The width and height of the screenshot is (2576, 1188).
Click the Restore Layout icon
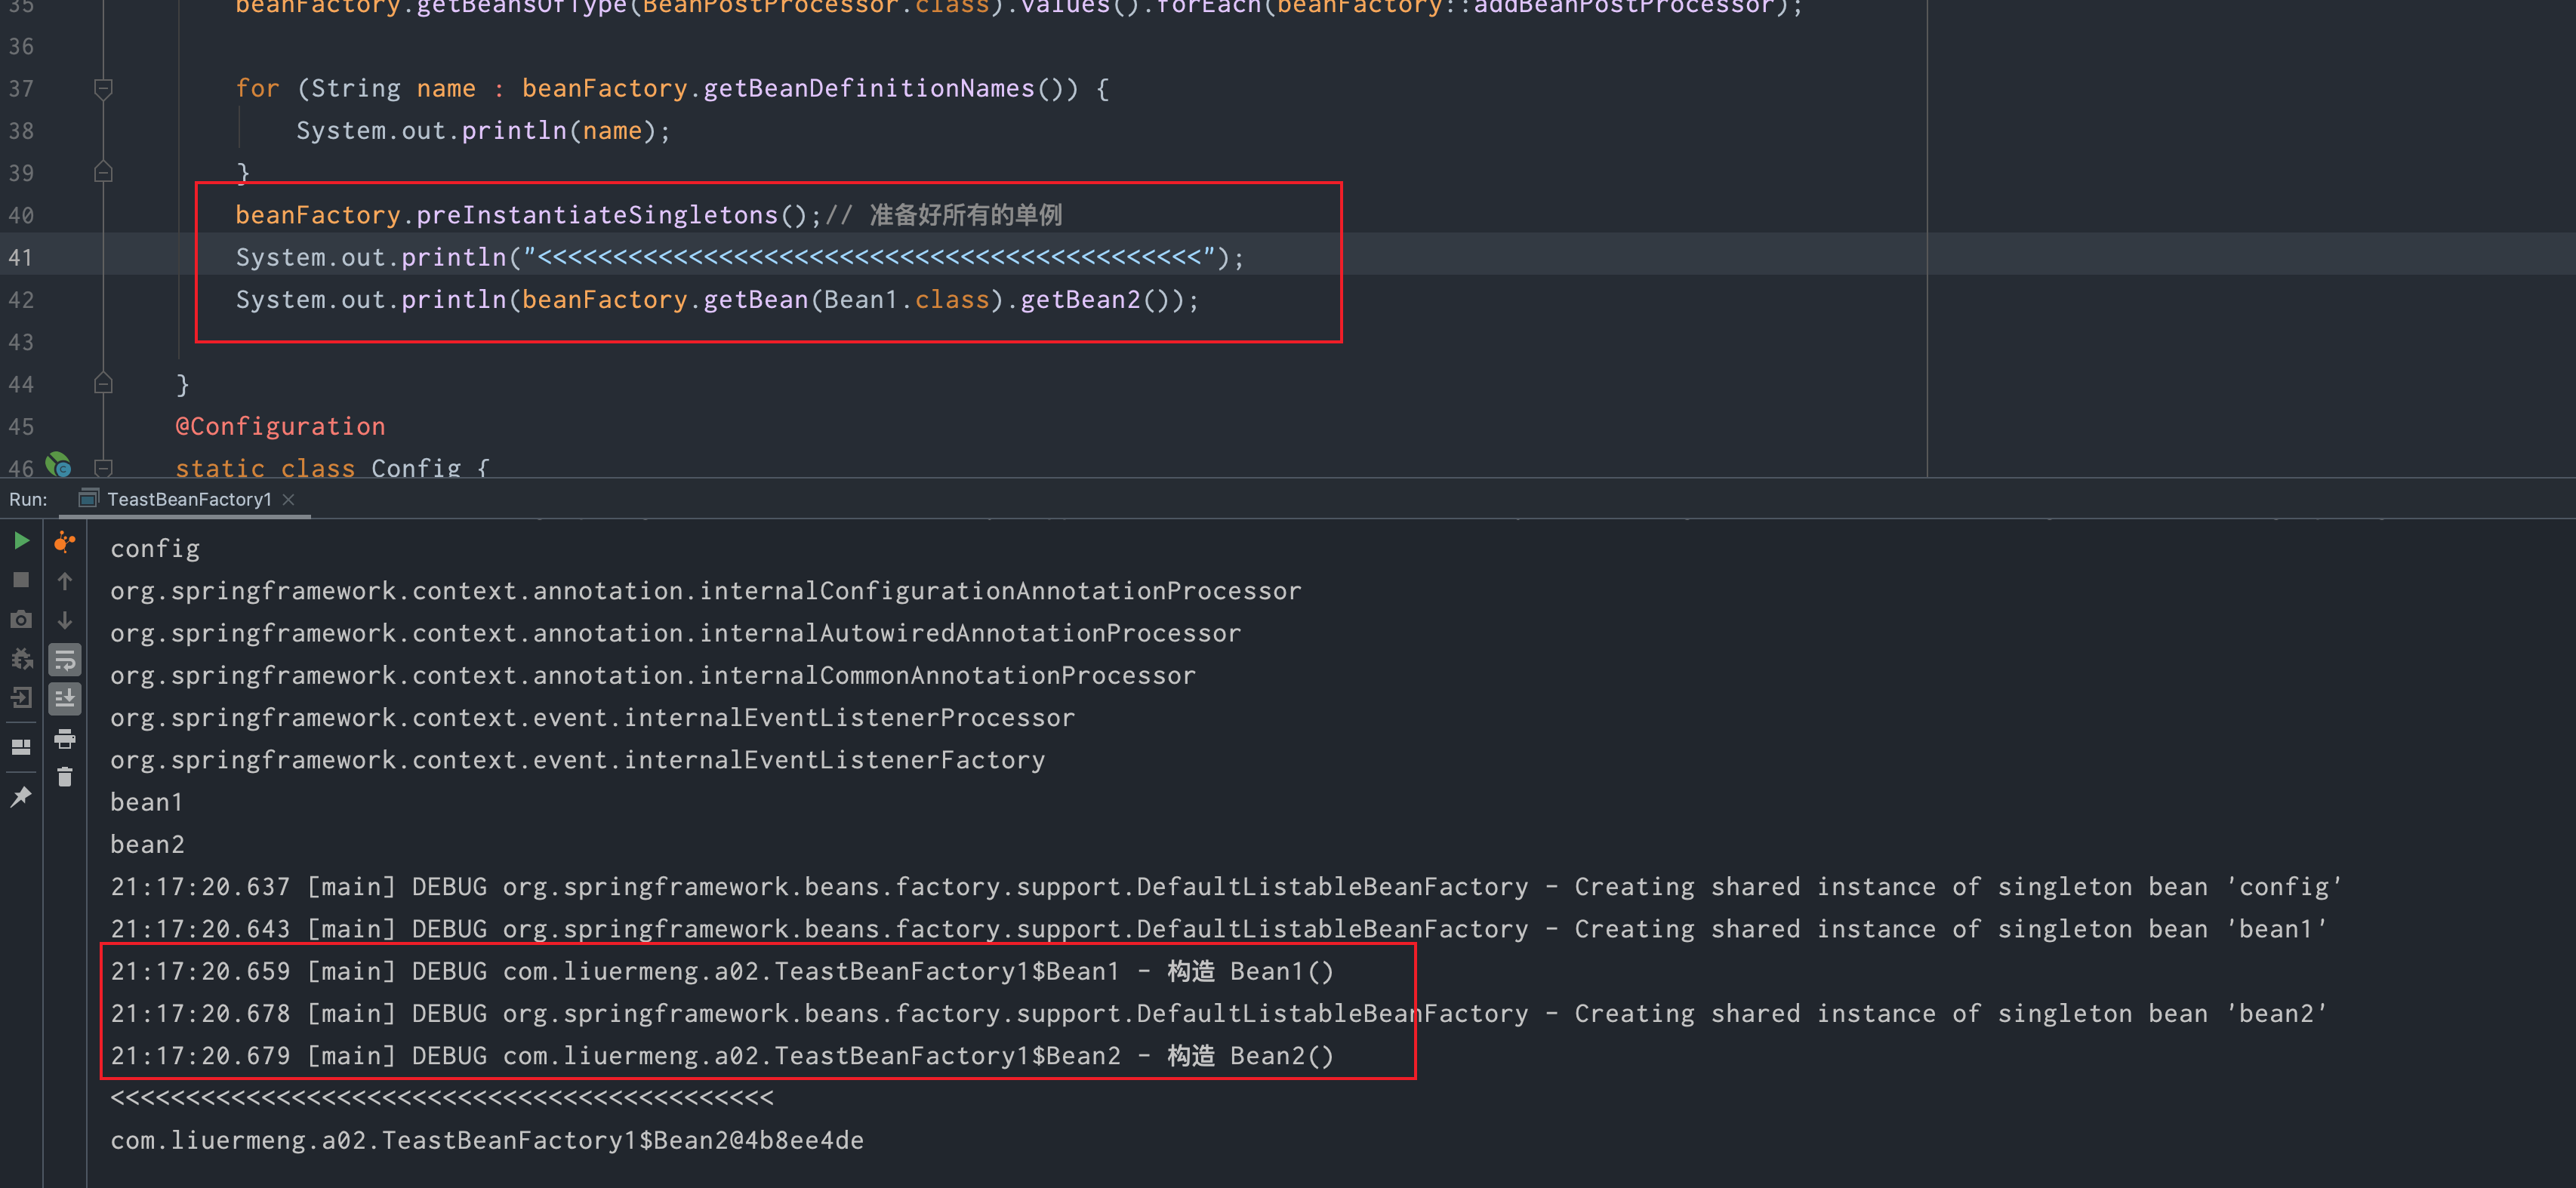point(21,746)
